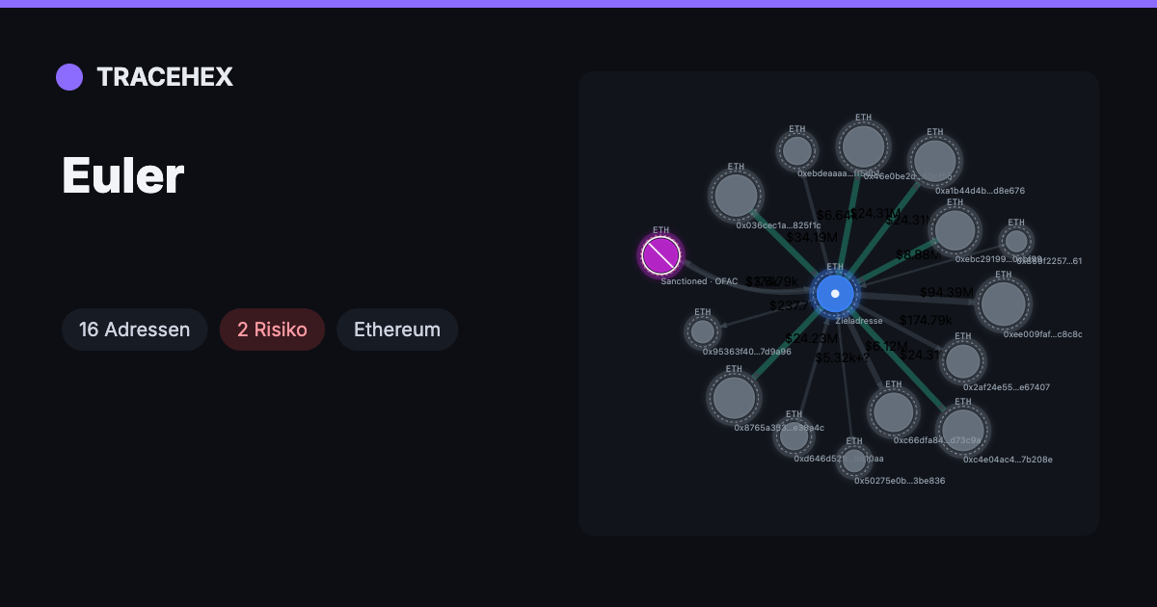Click the 0x50275e0b...3be836 address label
The image size is (1157, 607).
(x=900, y=480)
